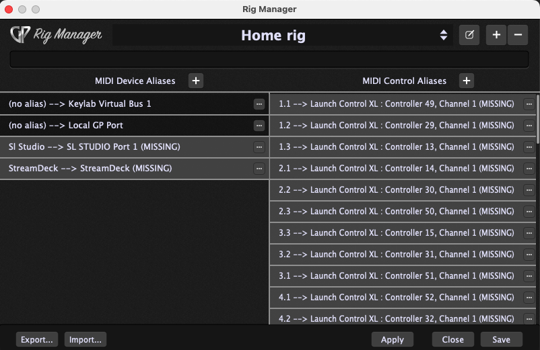
Task: Select control alias 3.2 Controller 31 row
Action: (403, 255)
